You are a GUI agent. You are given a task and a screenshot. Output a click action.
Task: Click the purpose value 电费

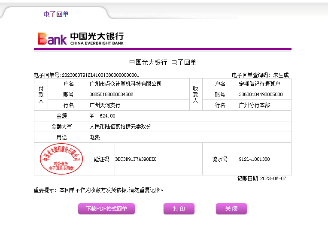click(x=94, y=138)
